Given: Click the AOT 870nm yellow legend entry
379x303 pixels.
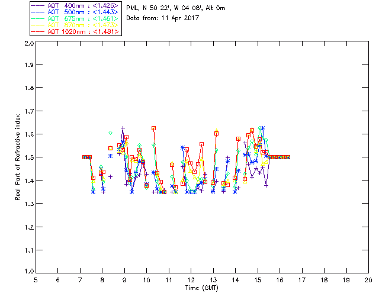Looking at the screenshot, I should pyautogui.click(x=75, y=25).
